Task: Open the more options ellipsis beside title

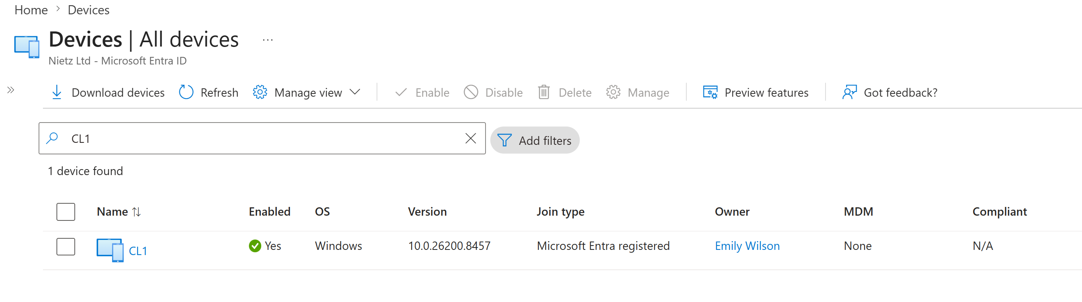Action: pos(268,40)
